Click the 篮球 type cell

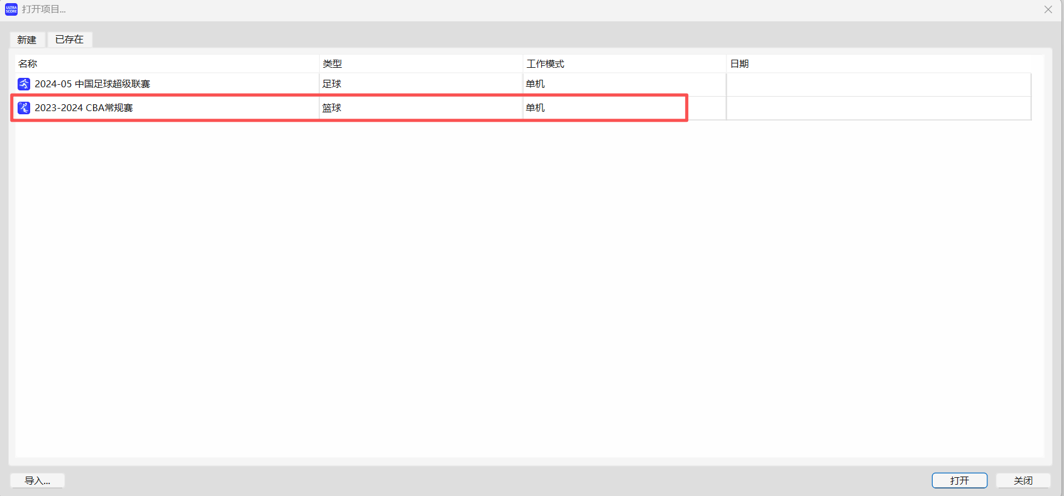click(x=332, y=108)
